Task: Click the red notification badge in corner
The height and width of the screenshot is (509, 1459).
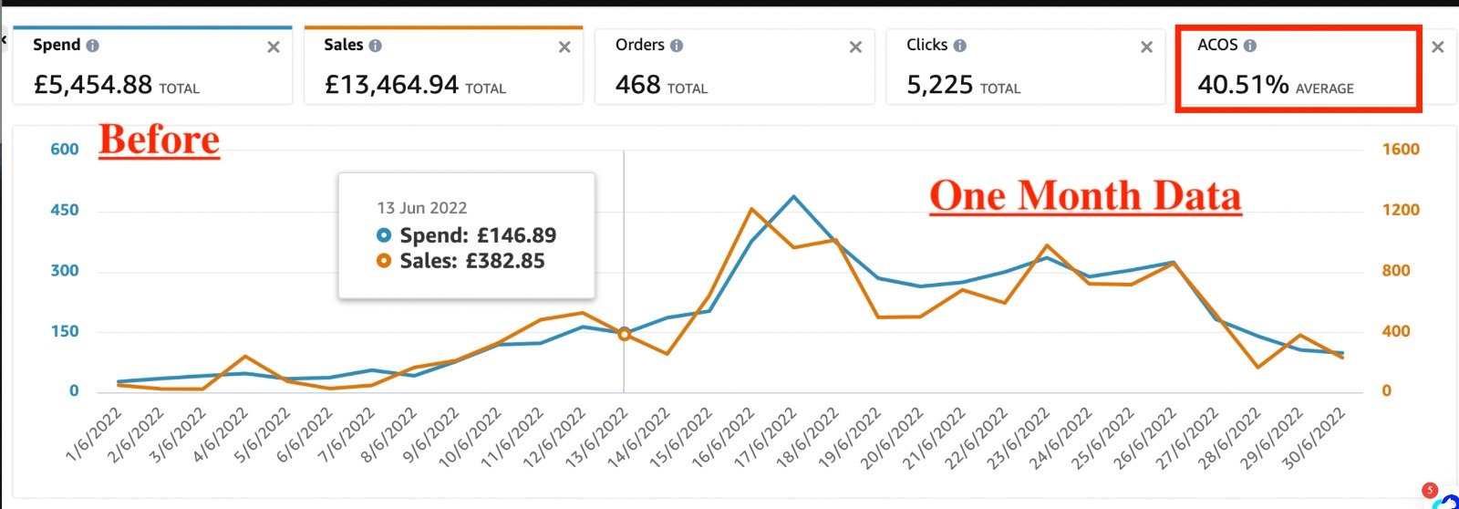Action: tap(1430, 490)
